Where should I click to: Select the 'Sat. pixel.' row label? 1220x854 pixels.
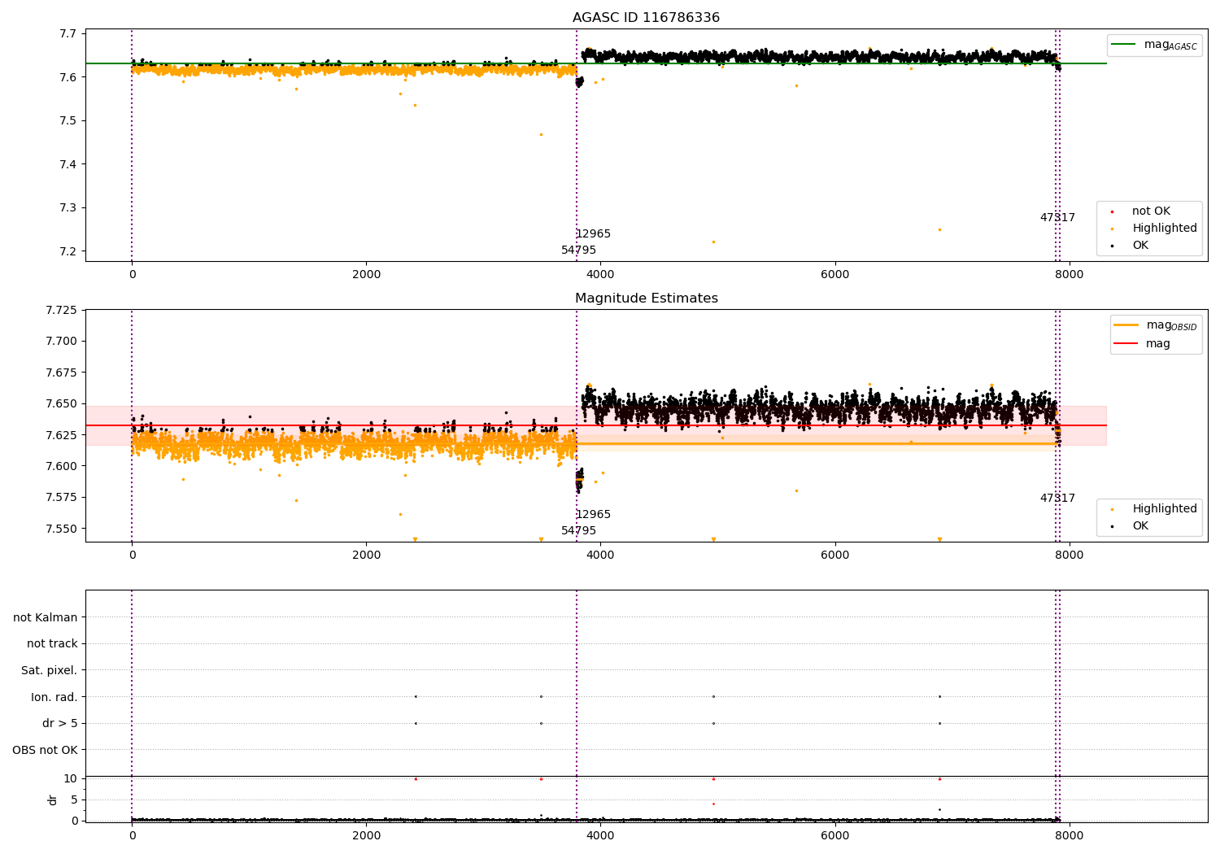[x=50, y=670]
